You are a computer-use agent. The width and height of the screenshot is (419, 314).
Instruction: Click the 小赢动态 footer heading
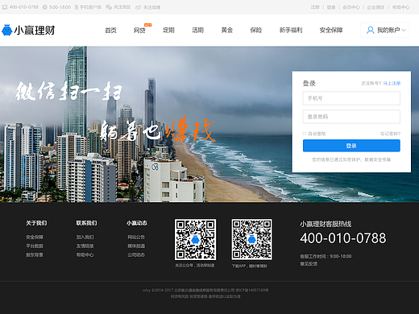137,223
